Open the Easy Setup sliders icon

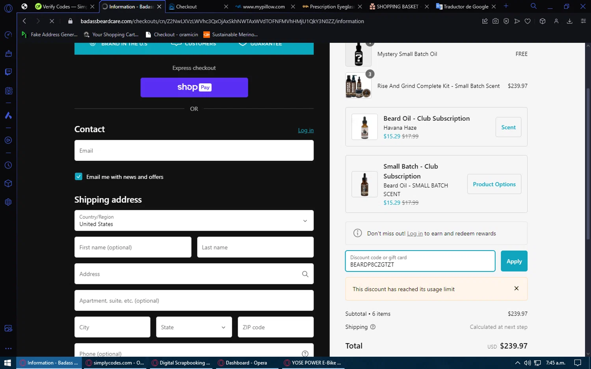click(x=584, y=21)
